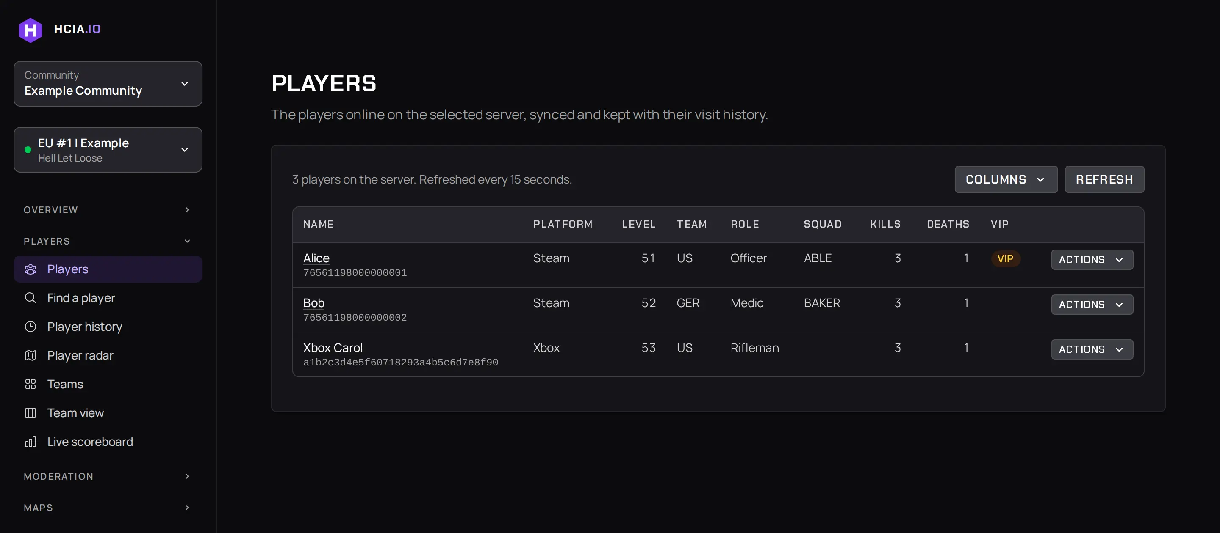Click the Team view columns icon
The image size is (1220, 533).
point(30,413)
